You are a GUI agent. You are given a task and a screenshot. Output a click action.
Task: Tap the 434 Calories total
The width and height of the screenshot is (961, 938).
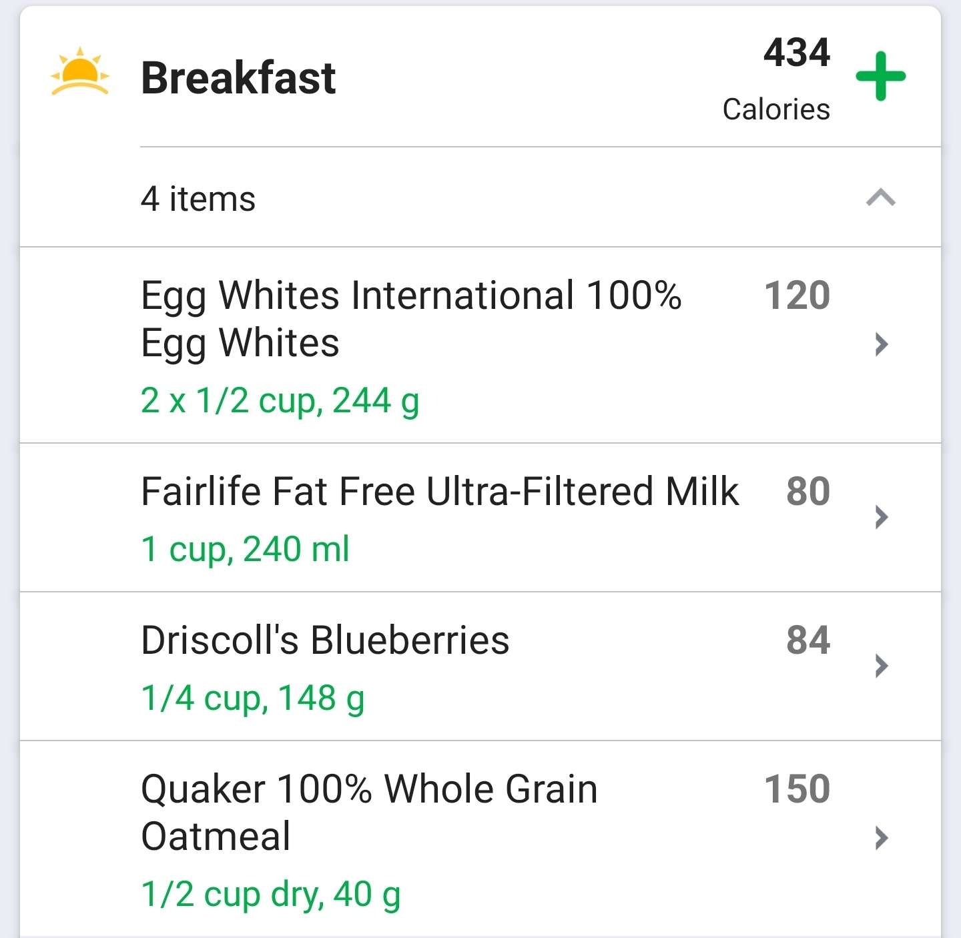click(787, 79)
